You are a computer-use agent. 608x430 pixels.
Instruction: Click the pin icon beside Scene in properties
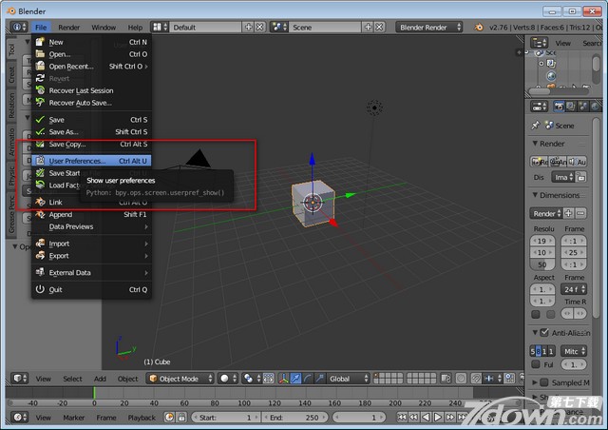pos(537,126)
